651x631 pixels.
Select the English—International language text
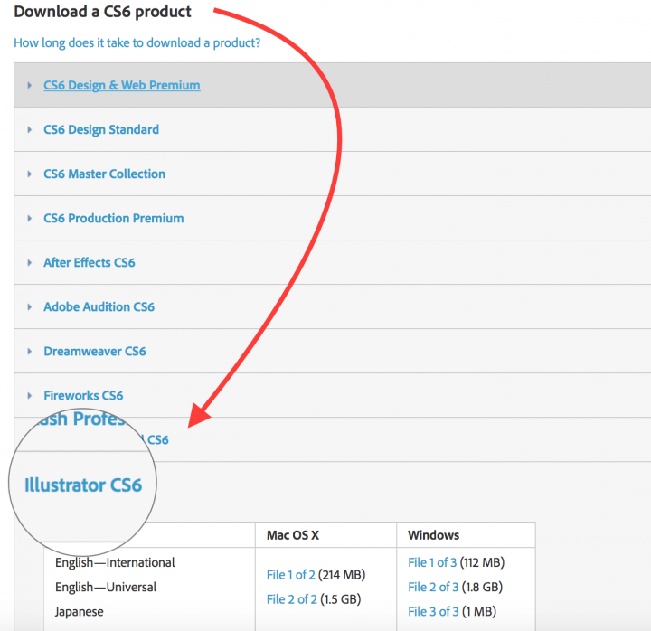coord(115,562)
